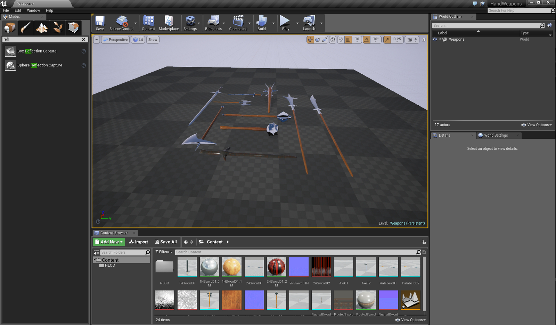Clear the refl search in Modes panel

tap(83, 39)
